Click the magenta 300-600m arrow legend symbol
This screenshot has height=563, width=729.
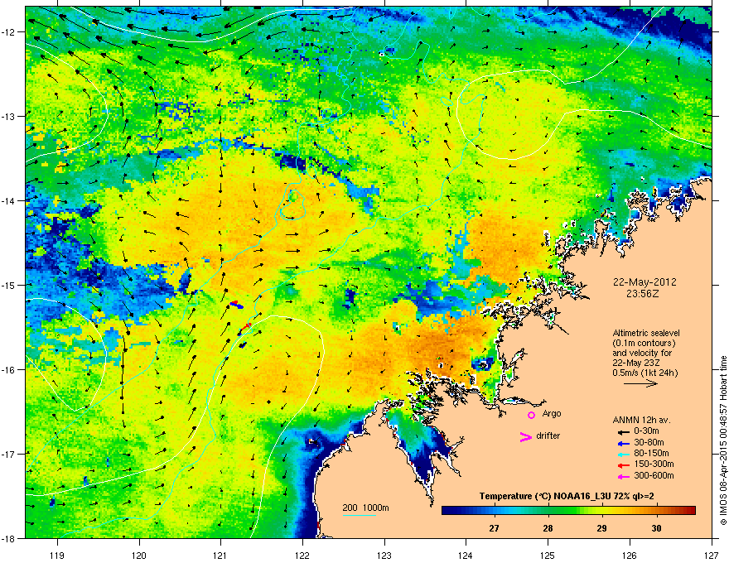[624, 477]
